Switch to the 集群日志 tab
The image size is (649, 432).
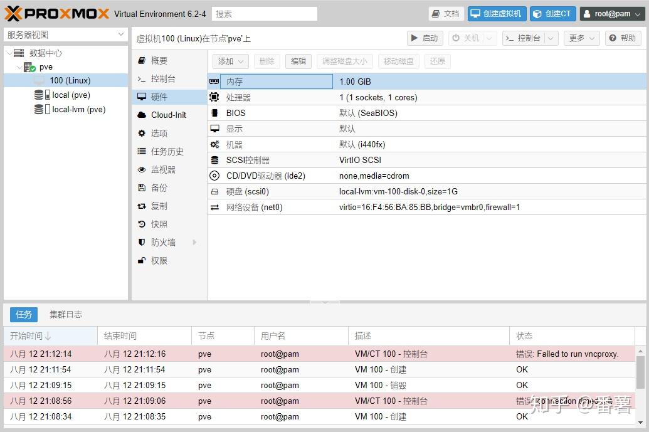[65, 315]
